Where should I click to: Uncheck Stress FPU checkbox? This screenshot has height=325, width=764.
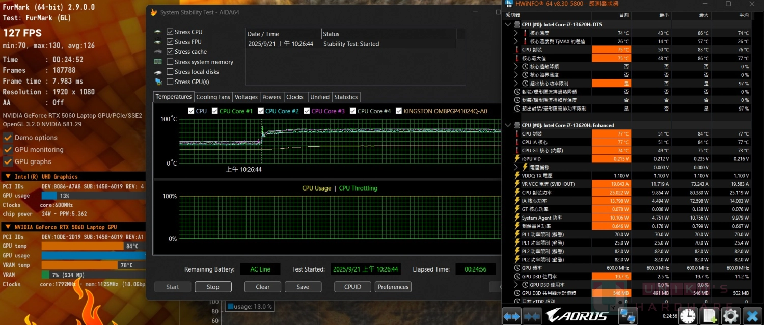tap(170, 42)
